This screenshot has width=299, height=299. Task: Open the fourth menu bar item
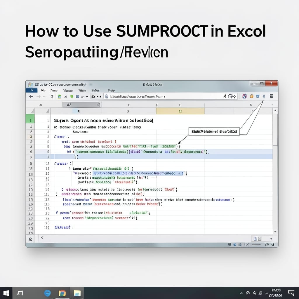tap(68, 91)
